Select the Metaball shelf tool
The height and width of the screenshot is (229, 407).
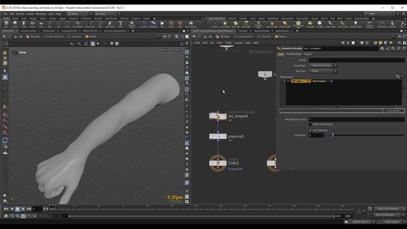(x=153, y=24)
